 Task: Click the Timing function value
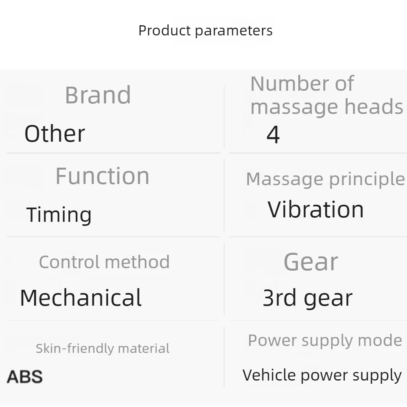click(x=59, y=215)
